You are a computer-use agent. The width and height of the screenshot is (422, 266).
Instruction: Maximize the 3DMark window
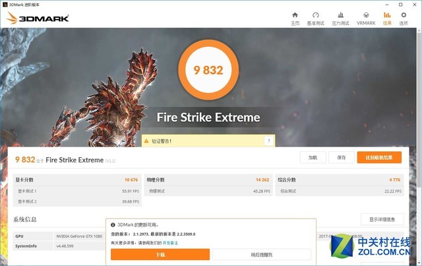pyautogui.click(x=401, y=5)
